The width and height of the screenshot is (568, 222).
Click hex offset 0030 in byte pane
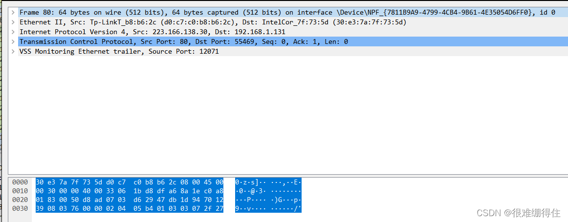click(x=20, y=209)
